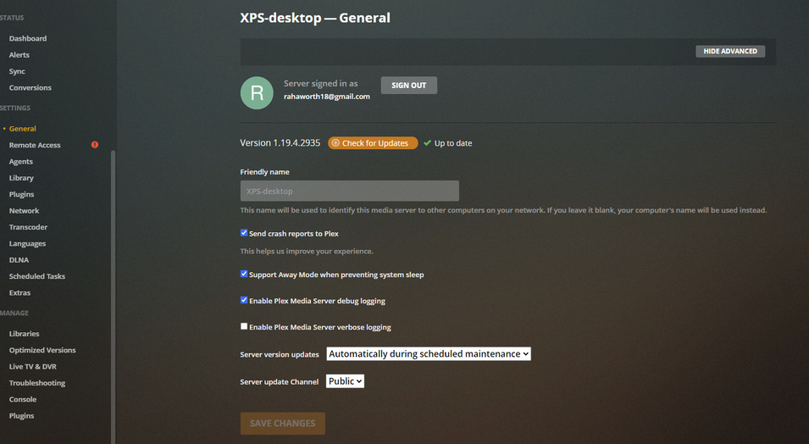Click HIDE ADVANCED button

click(730, 51)
